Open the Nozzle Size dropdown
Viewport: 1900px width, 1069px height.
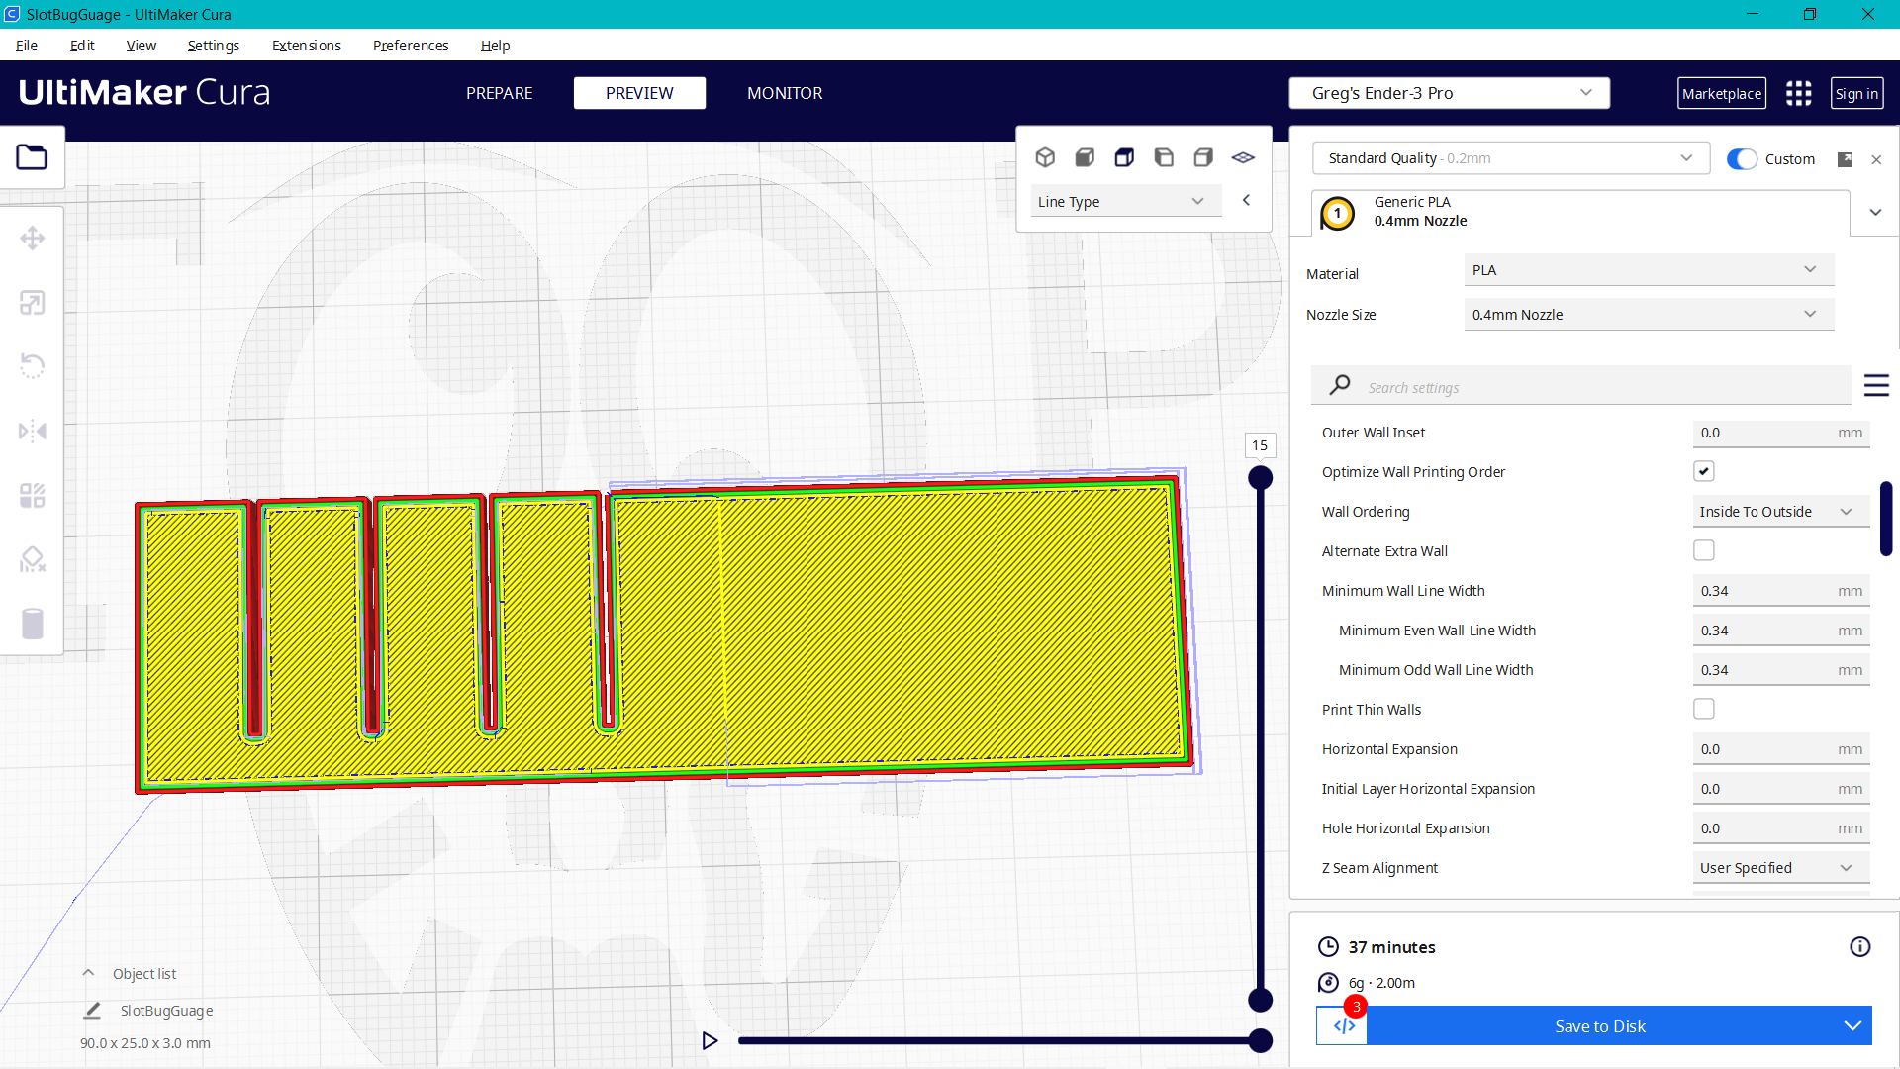tap(1649, 315)
